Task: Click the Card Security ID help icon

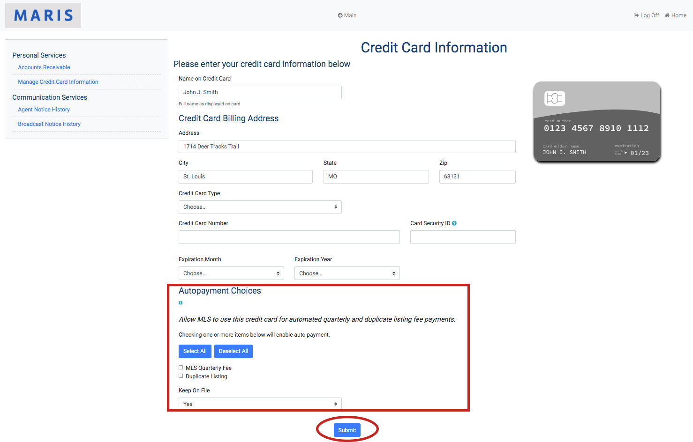Action: (x=454, y=223)
